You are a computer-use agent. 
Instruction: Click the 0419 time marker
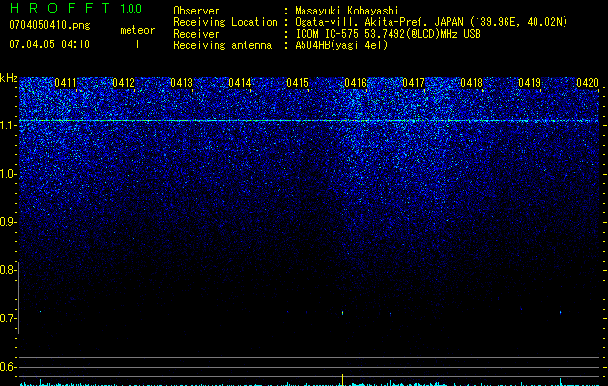click(530, 82)
